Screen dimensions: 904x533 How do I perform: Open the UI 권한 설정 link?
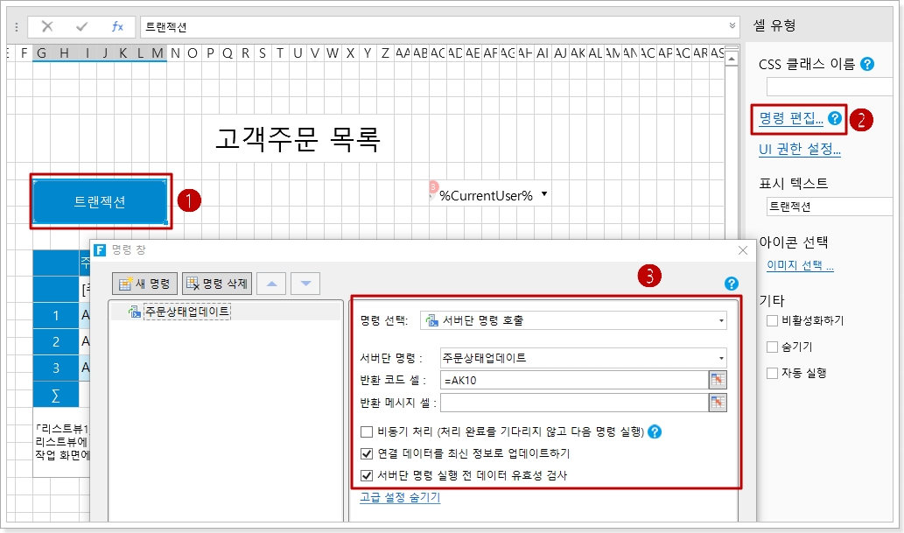coord(799,150)
